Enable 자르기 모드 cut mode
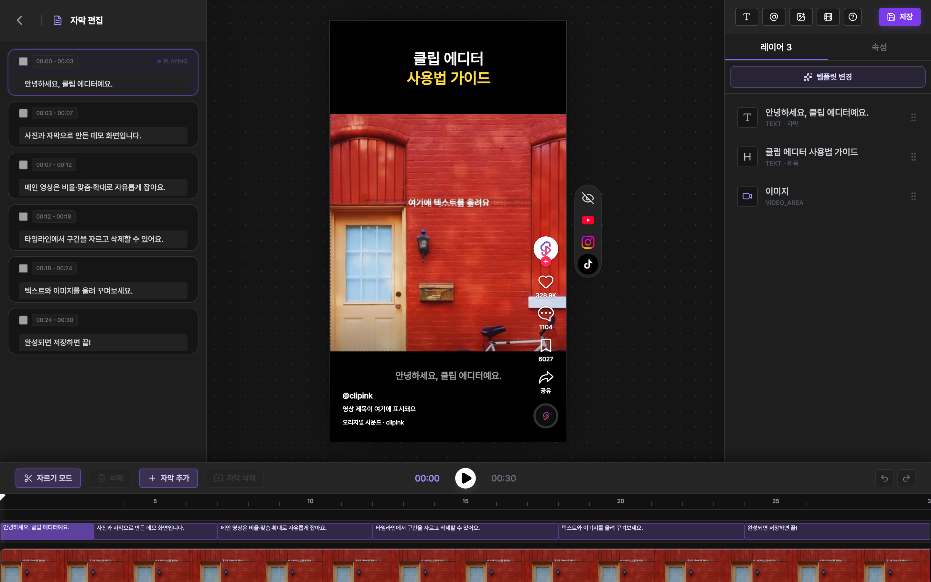This screenshot has width=931, height=582. [x=48, y=478]
